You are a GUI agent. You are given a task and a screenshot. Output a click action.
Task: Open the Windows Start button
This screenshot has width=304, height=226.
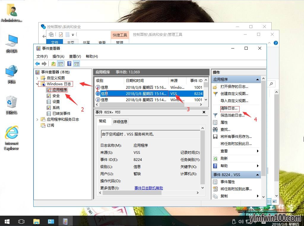click(7, 221)
